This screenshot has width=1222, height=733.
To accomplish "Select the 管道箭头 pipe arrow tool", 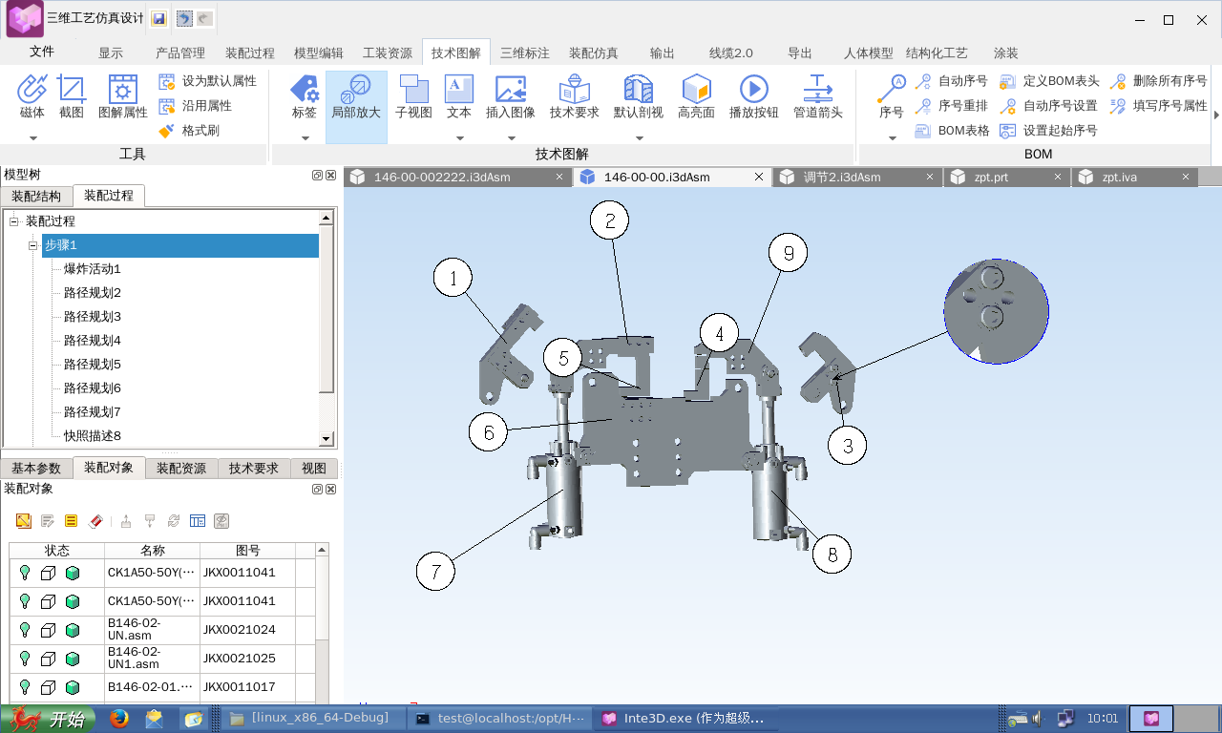I will 817,98.
